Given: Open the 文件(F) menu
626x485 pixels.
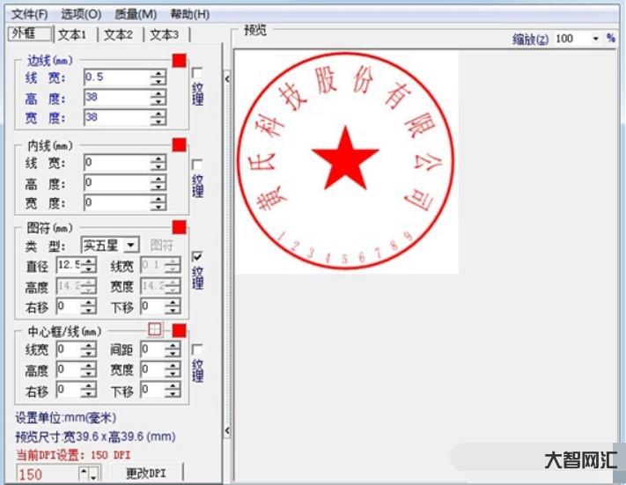Looking at the screenshot, I should coord(30,14).
